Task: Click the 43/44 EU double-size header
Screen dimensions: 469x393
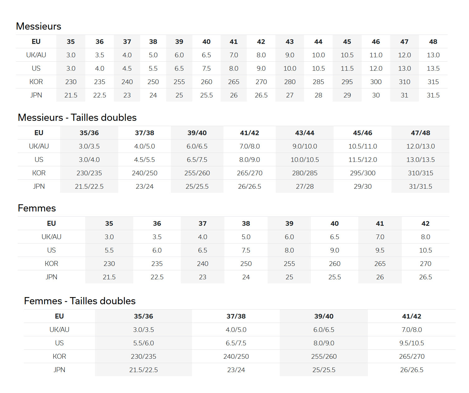Action: (x=305, y=133)
